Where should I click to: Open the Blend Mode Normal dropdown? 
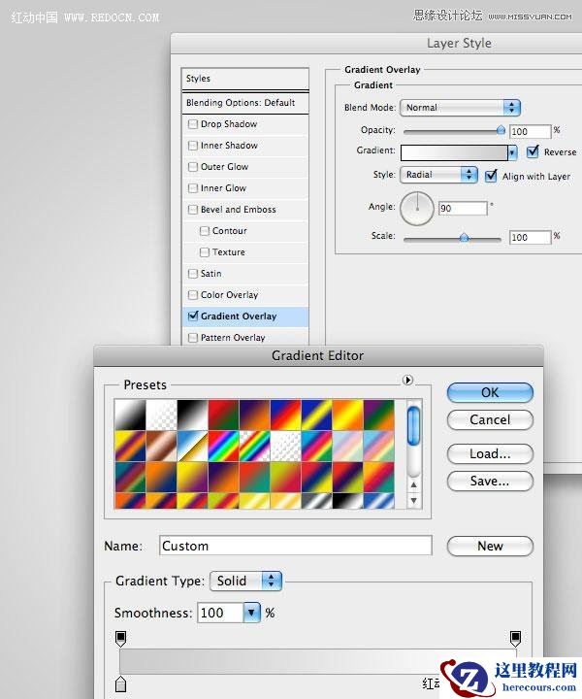pos(460,108)
